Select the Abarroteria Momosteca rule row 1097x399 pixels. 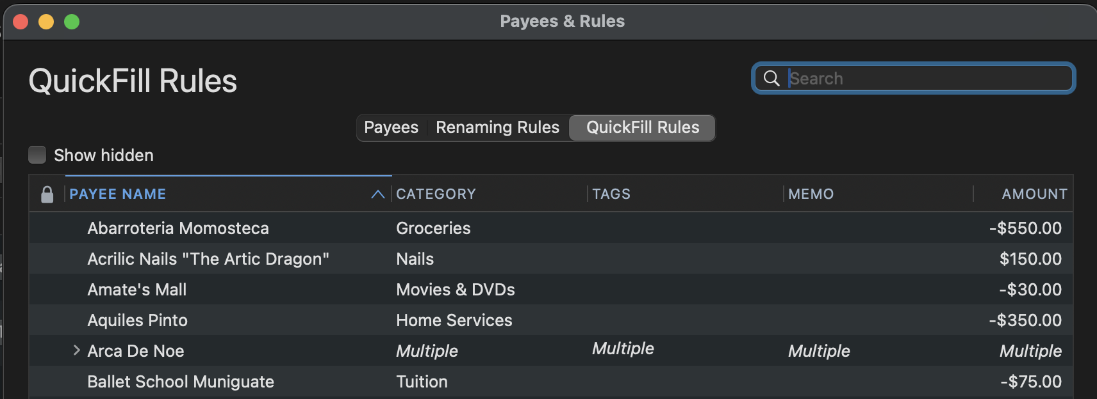(551, 228)
